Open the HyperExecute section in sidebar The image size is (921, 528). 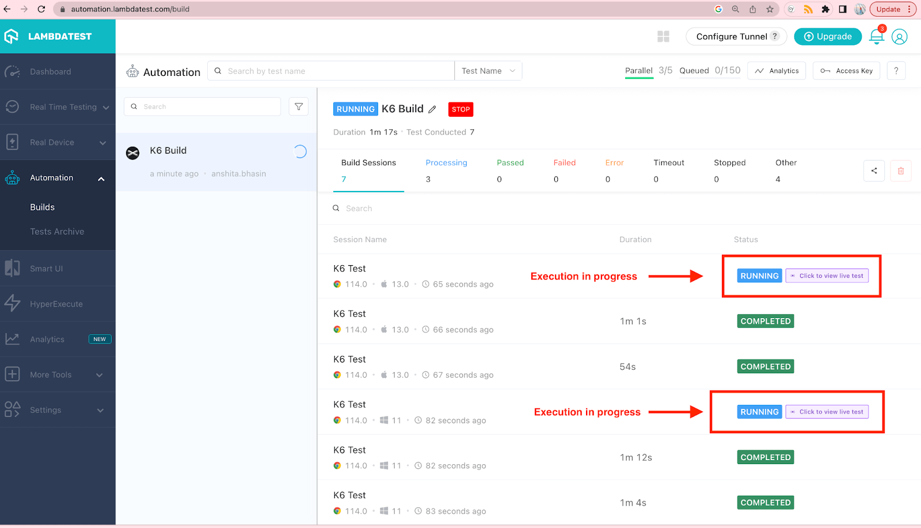(56, 304)
